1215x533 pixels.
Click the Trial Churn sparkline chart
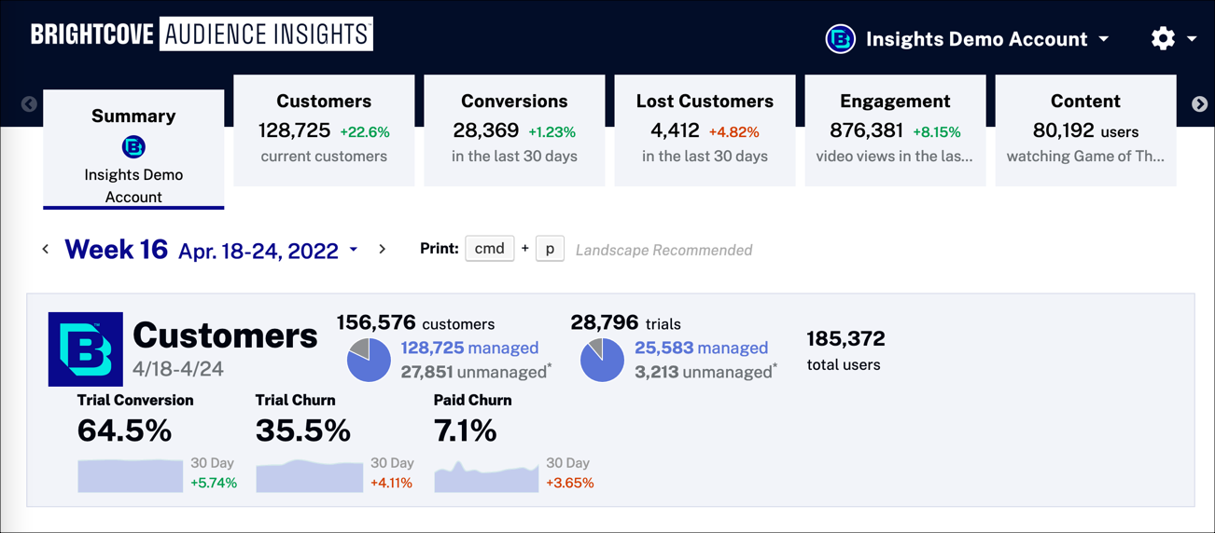point(309,475)
